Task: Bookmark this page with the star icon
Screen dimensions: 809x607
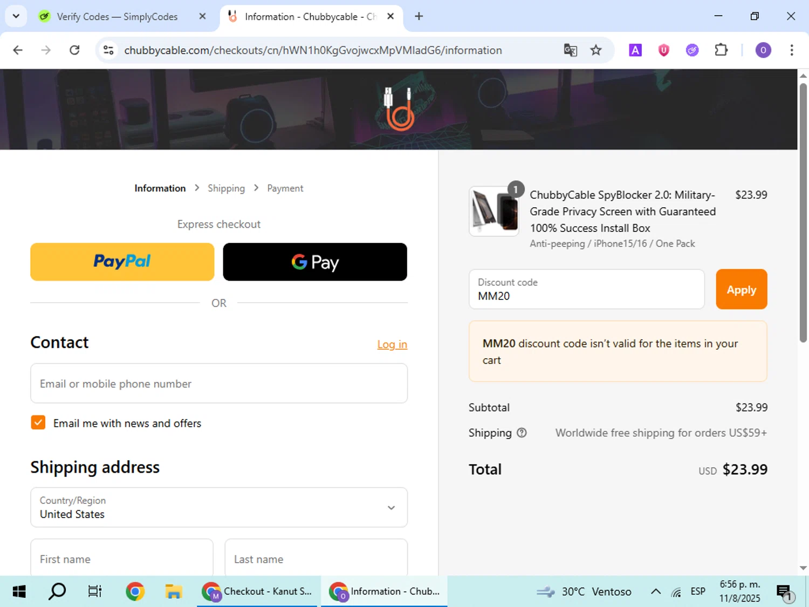Action: click(596, 50)
